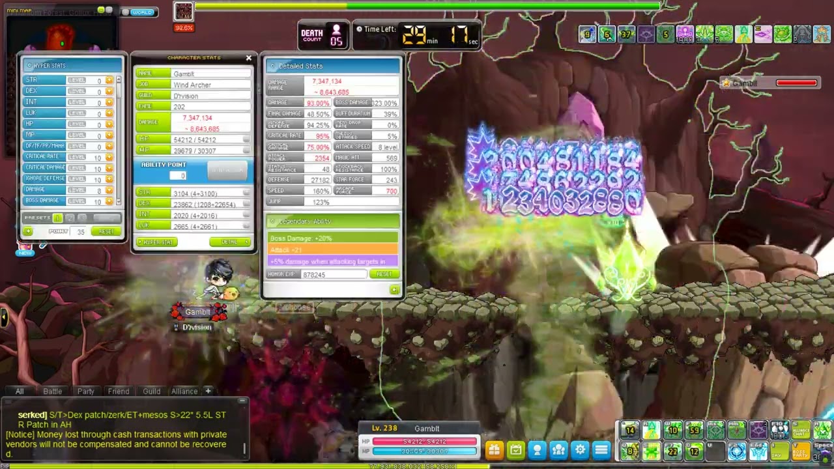Click the Honor EXP value field

coord(334,274)
